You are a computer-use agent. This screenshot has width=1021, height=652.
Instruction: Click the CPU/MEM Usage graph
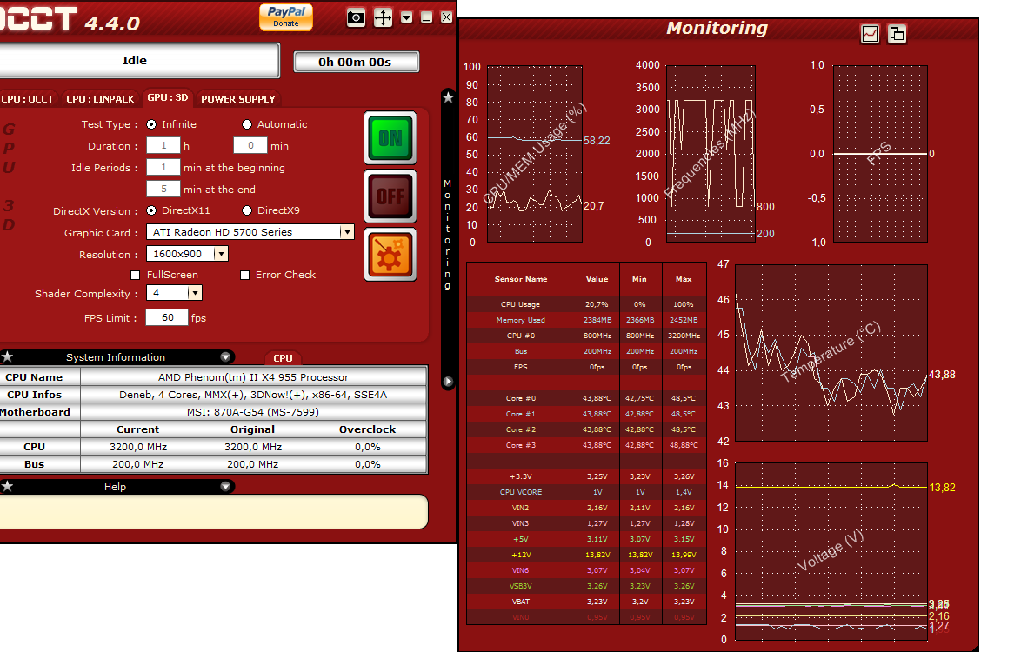(535, 154)
